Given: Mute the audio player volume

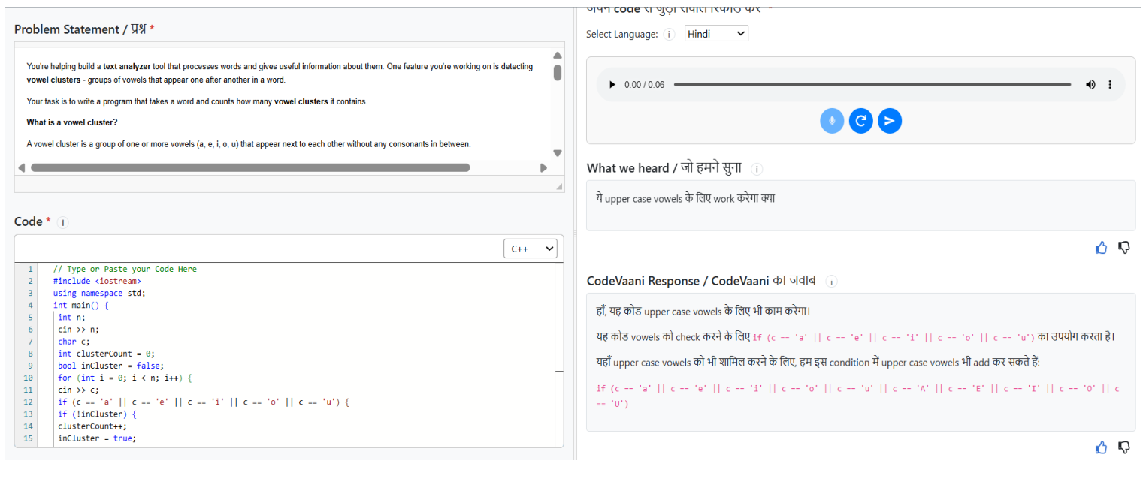Looking at the screenshot, I should (x=1090, y=85).
